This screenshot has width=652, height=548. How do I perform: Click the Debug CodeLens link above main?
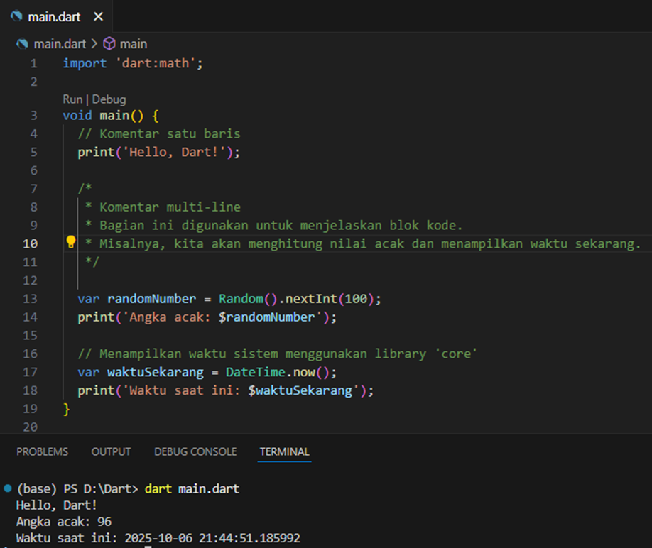click(x=109, y=99)
